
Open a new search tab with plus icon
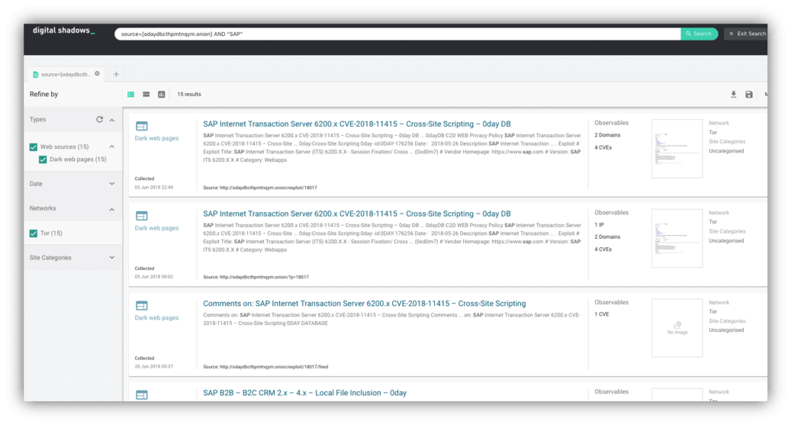[x=116, y=74]
